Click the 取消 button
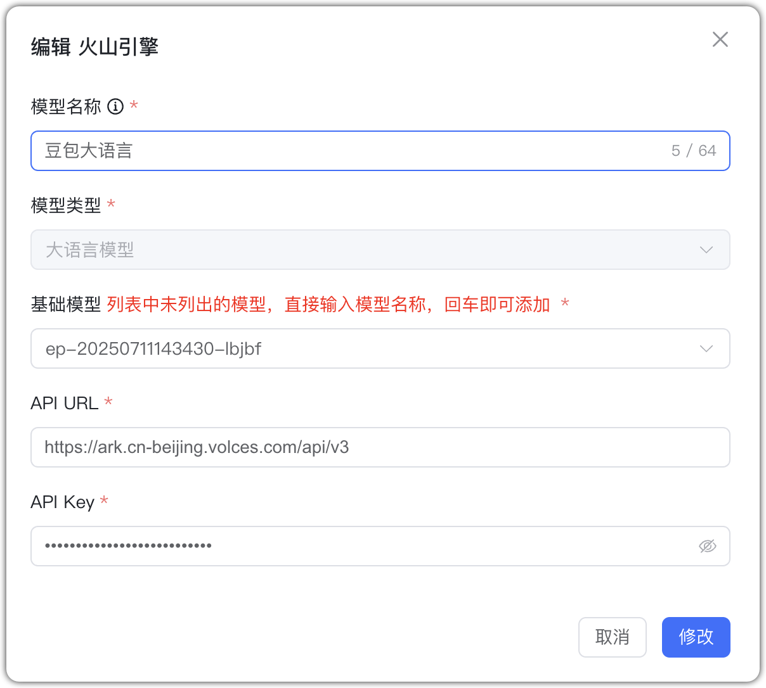This screenshot has height=688, width=766. 613,637
